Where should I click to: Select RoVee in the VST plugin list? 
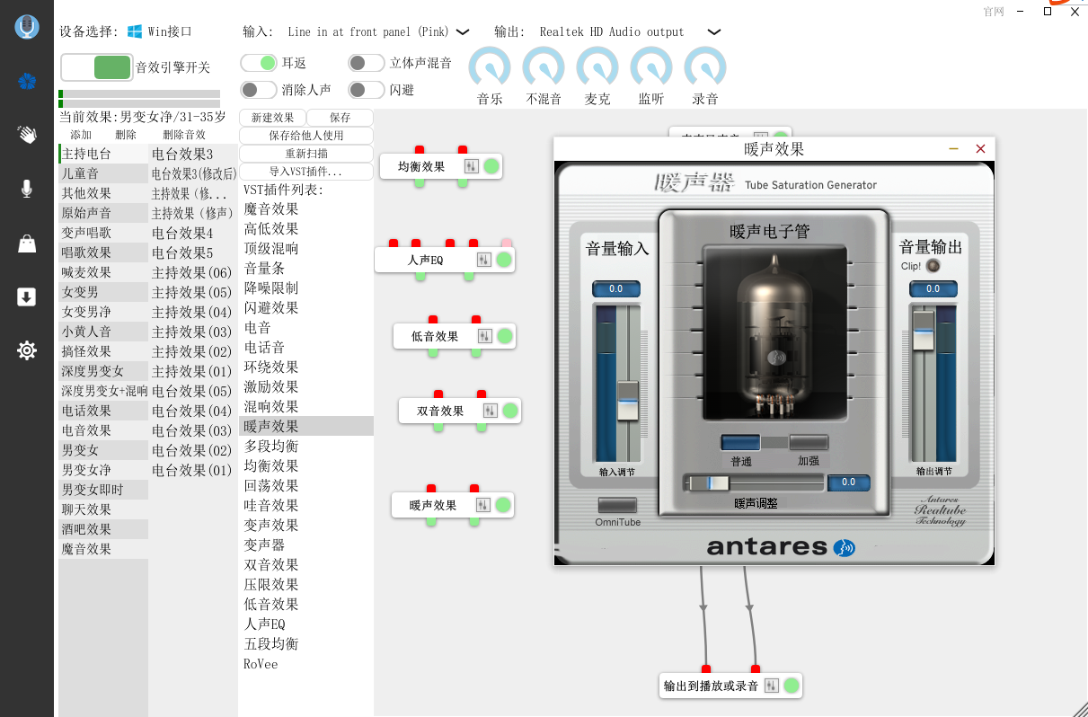(306, 663)
